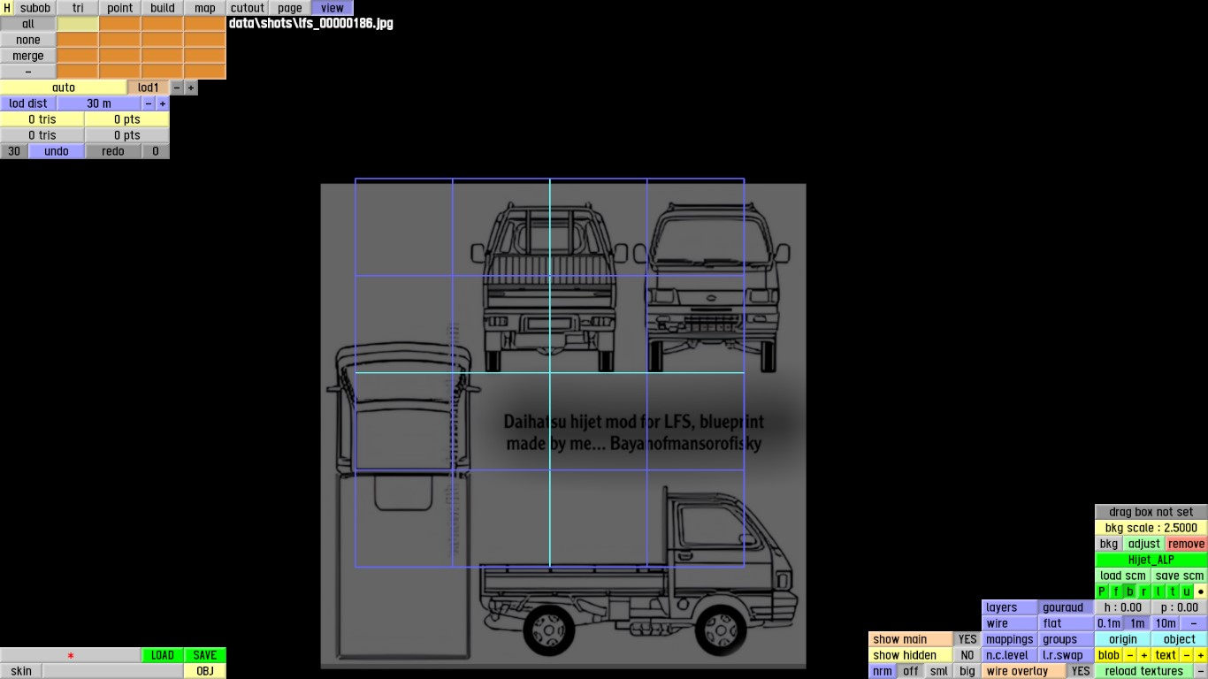
Task: Set grid size to 0.1m
Action: (x=1109, y=623)
